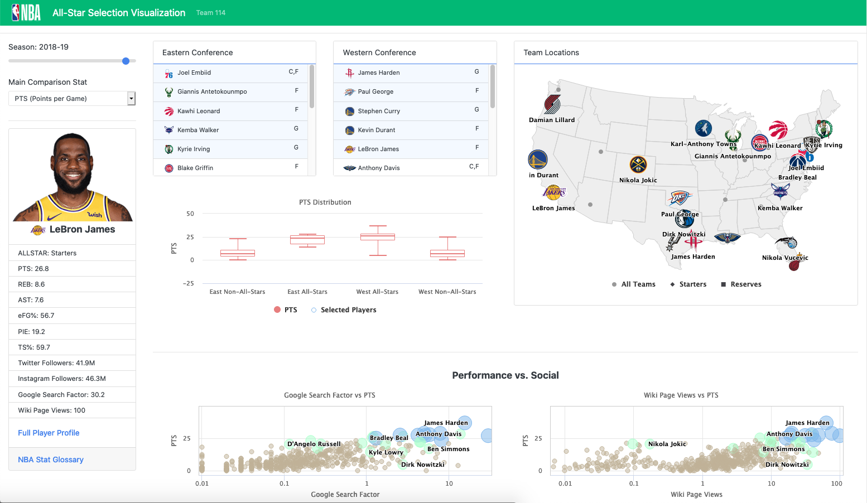Open the Full Player Profile link
The height and width of the screenshot is (503, 867).
[x=49, y=433]
